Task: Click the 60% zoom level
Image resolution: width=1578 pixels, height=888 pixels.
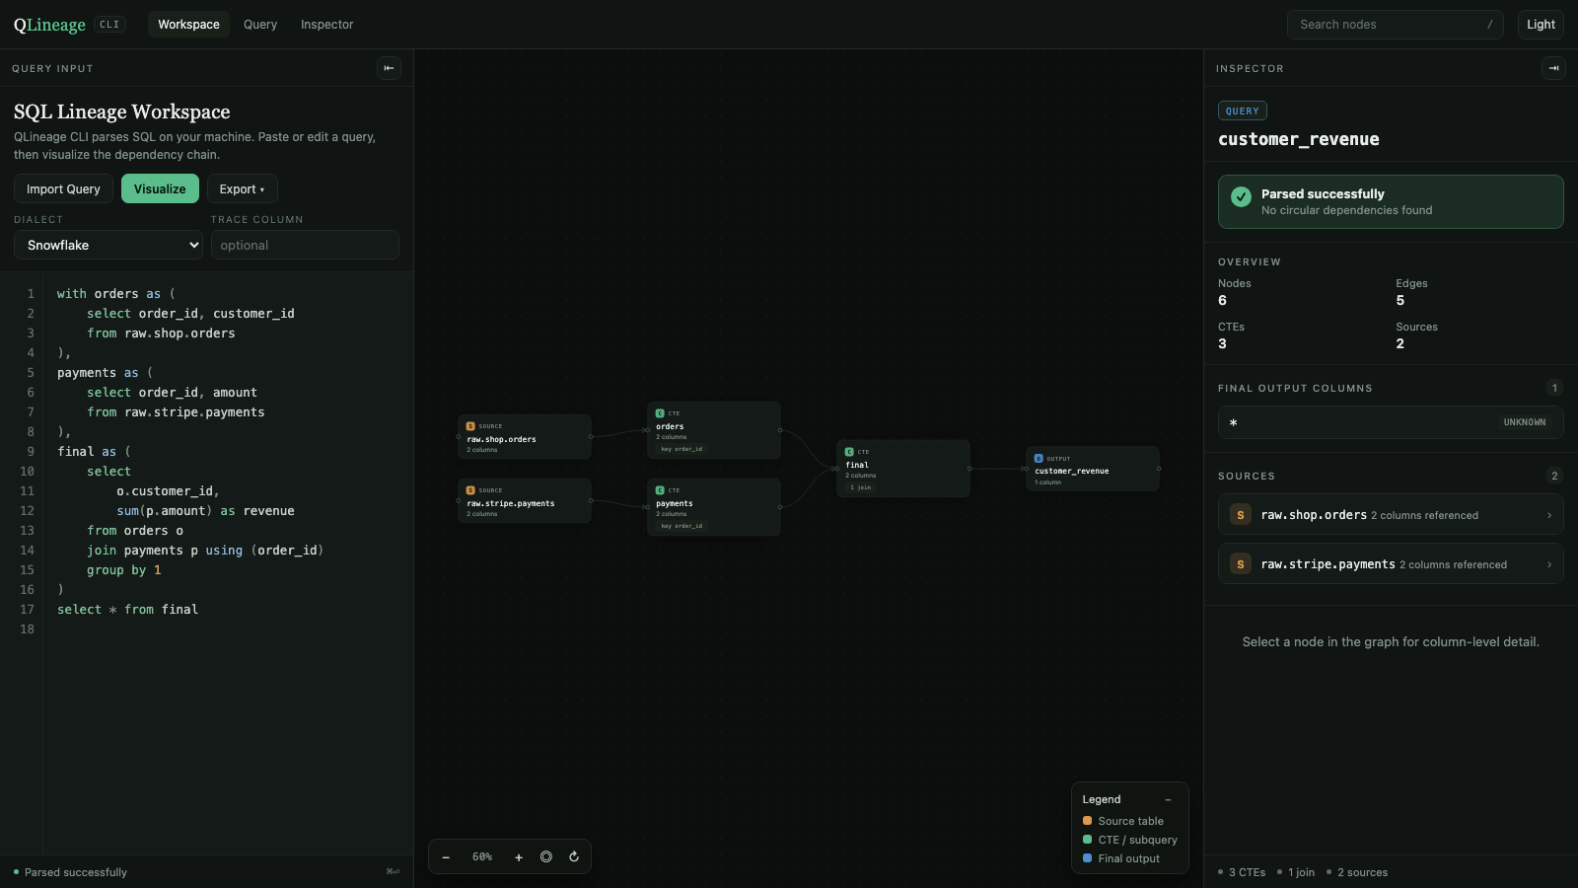Action: pyautogui.click(x=482, y=856)
